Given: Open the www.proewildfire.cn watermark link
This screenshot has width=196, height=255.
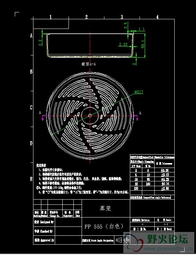Looking at the screenshot, I should pyautogui.click(x=168, y=249).
